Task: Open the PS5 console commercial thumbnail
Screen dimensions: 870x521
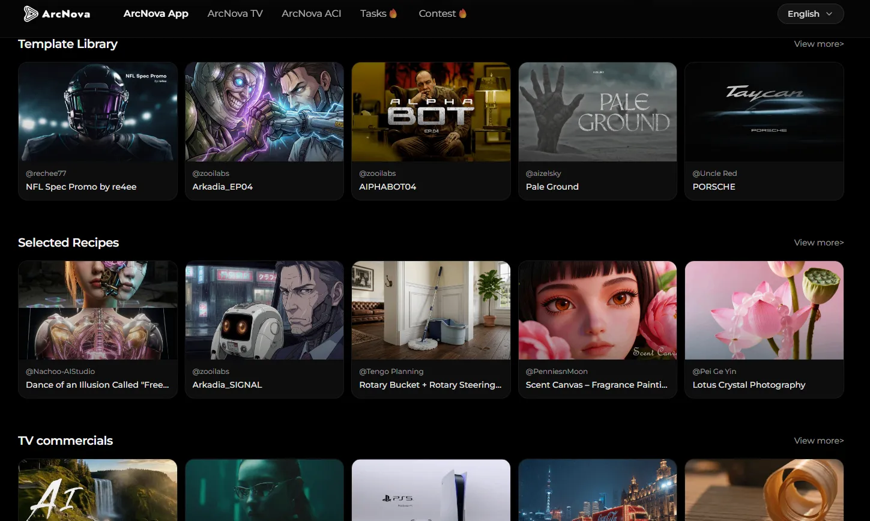Action: coord(431,490)
